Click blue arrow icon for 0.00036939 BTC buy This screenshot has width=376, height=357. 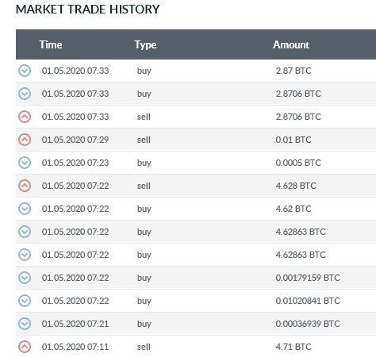[x=25, y=324]
